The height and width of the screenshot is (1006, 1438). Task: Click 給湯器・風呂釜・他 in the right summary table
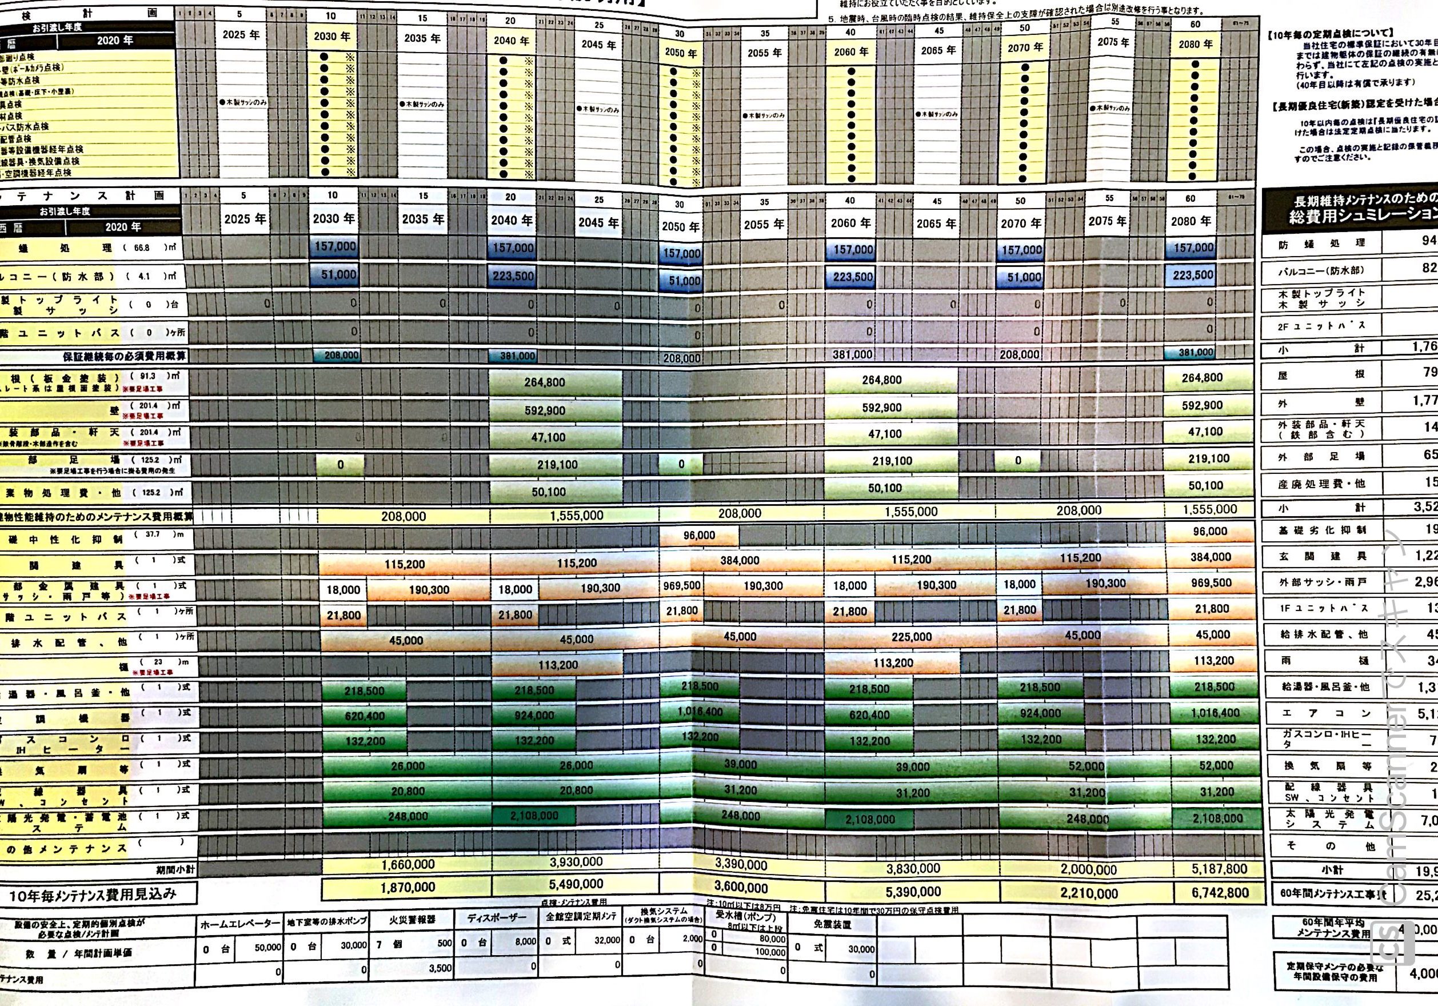click(x=1325, y=687)
